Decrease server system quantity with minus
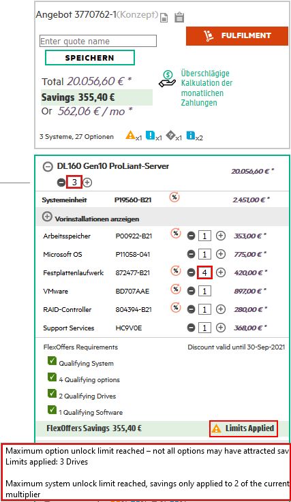 click(61, 183)
